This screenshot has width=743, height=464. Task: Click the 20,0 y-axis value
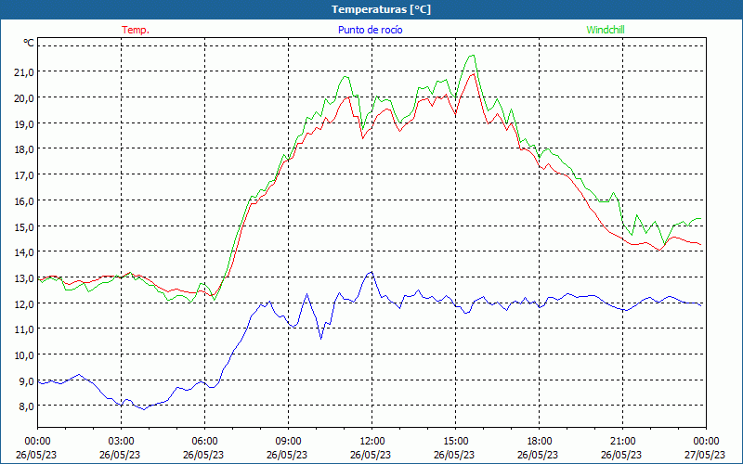(x=25, y=98)
